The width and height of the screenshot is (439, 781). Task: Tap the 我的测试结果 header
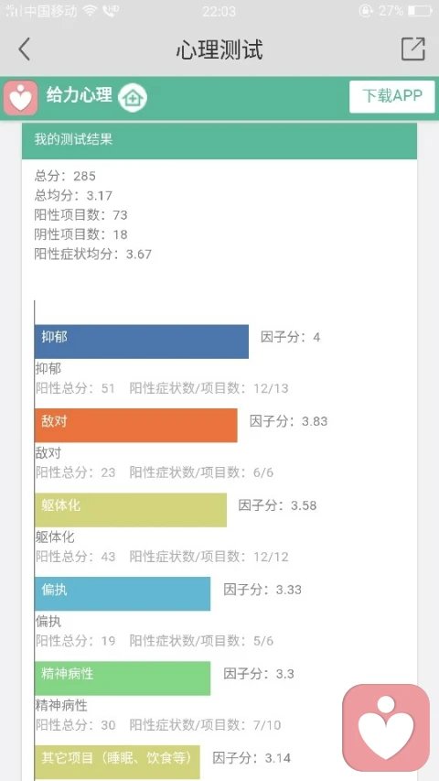[x=219, y=141]
